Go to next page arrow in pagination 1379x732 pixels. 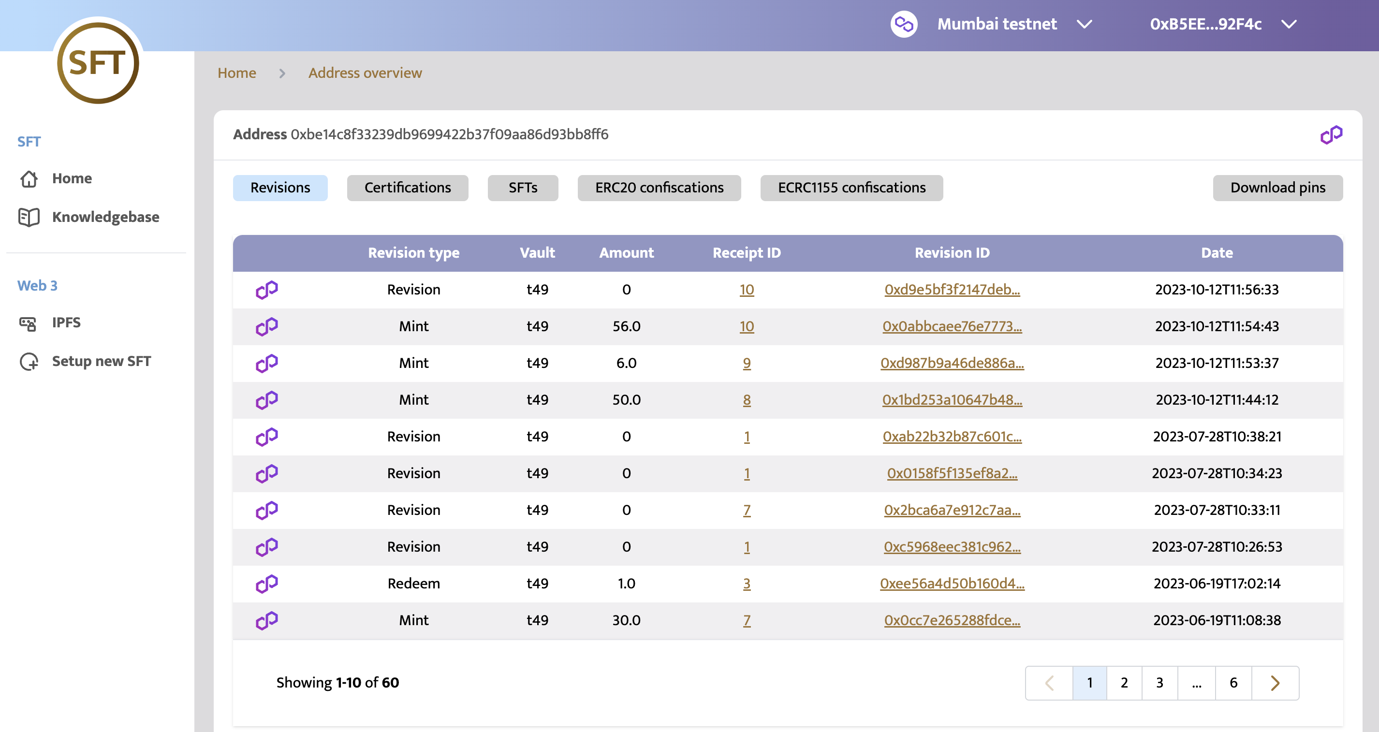click(1275, 683)
